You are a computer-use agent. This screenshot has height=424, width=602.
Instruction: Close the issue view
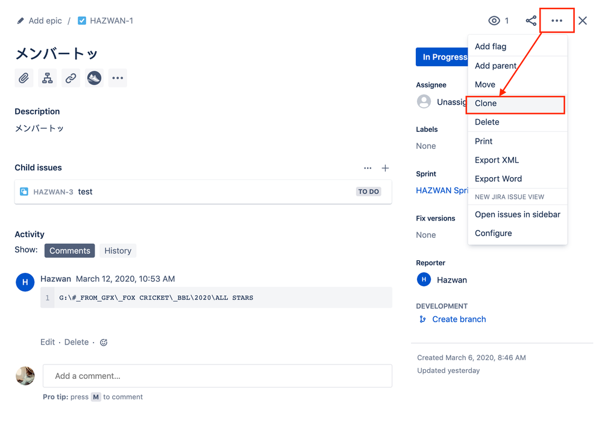coord(583,20)
